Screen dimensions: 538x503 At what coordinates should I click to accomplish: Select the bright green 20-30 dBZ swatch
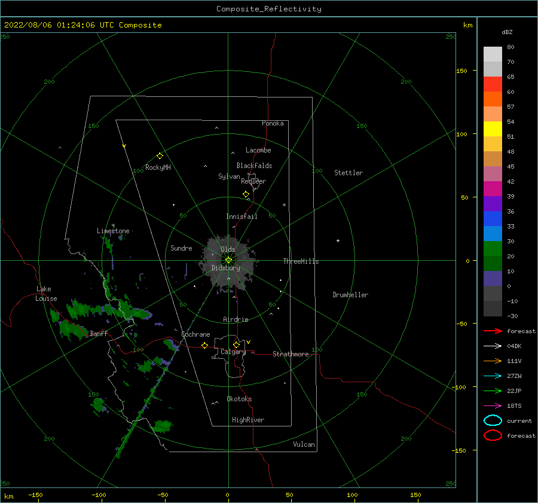click(493, 249)
